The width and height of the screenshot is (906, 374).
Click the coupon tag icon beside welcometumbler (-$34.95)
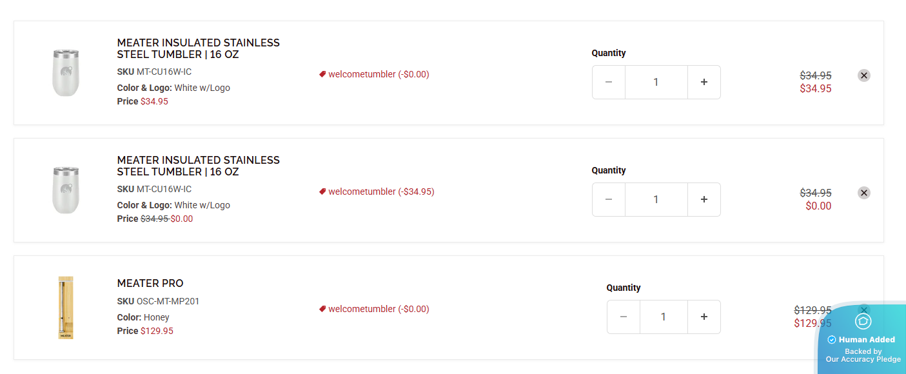[322, 192]
